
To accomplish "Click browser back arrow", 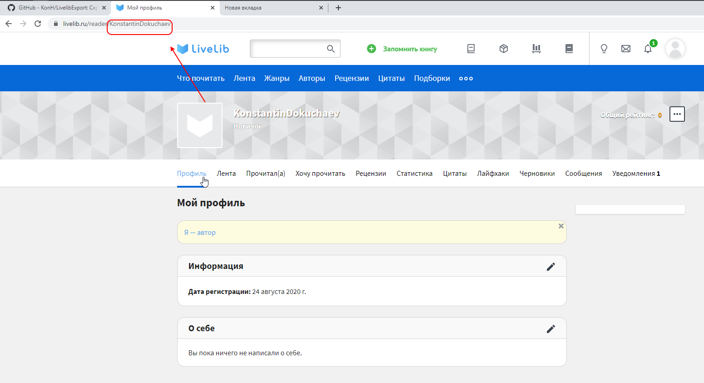I will coord(9,24).
